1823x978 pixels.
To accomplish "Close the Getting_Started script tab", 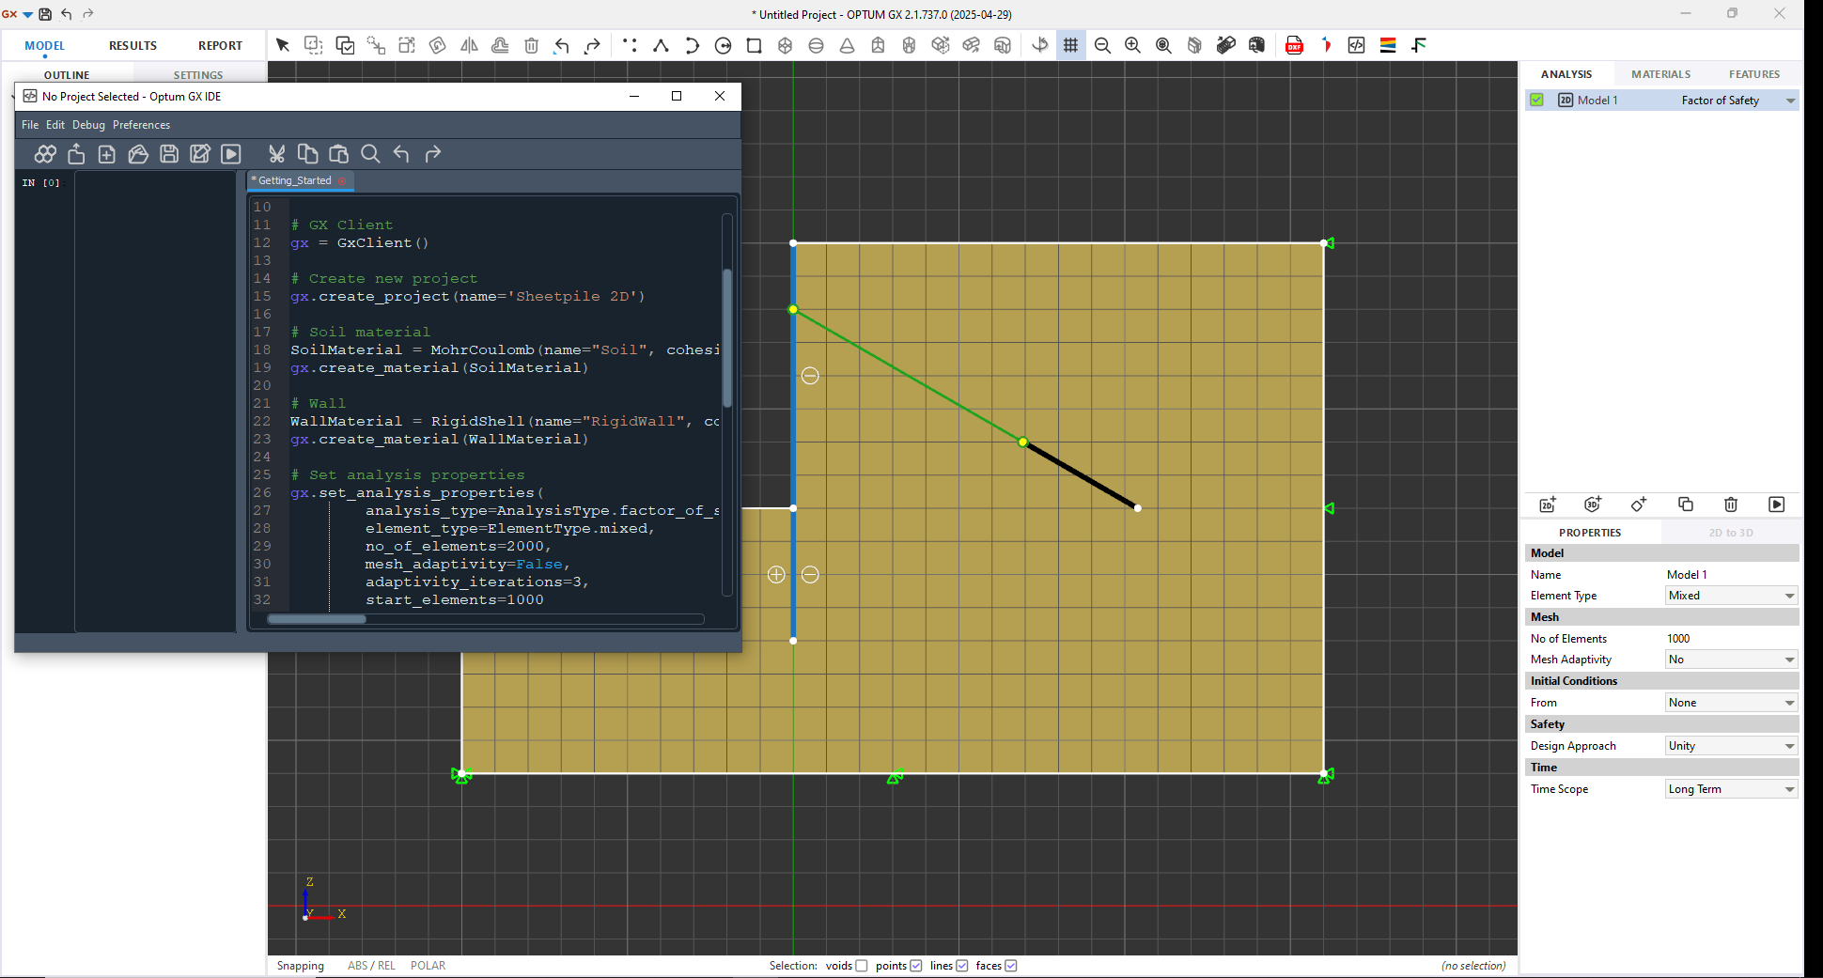I will [x=342, y=180].
